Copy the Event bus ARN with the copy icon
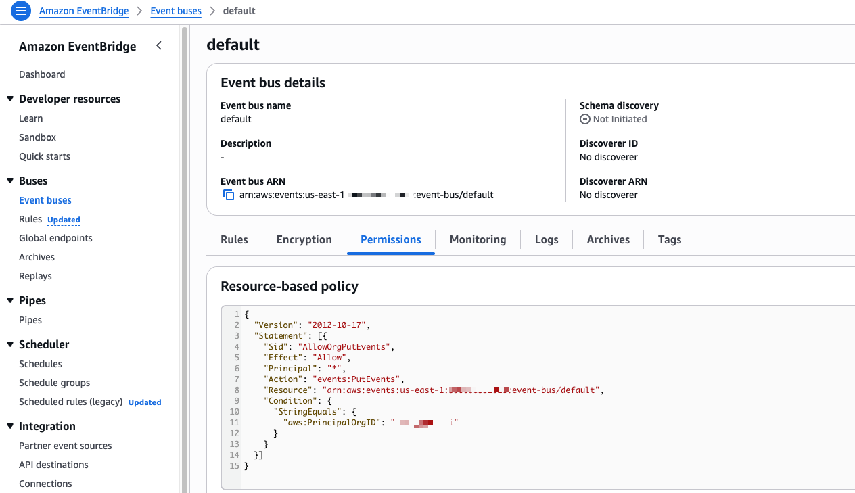The height and width of the screenshot is (493, 855). click(x=229, y=195)
